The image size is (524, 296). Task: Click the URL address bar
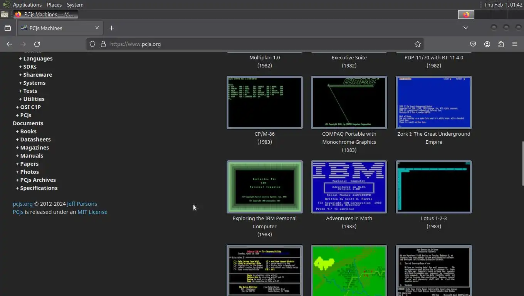pos(254,44)
